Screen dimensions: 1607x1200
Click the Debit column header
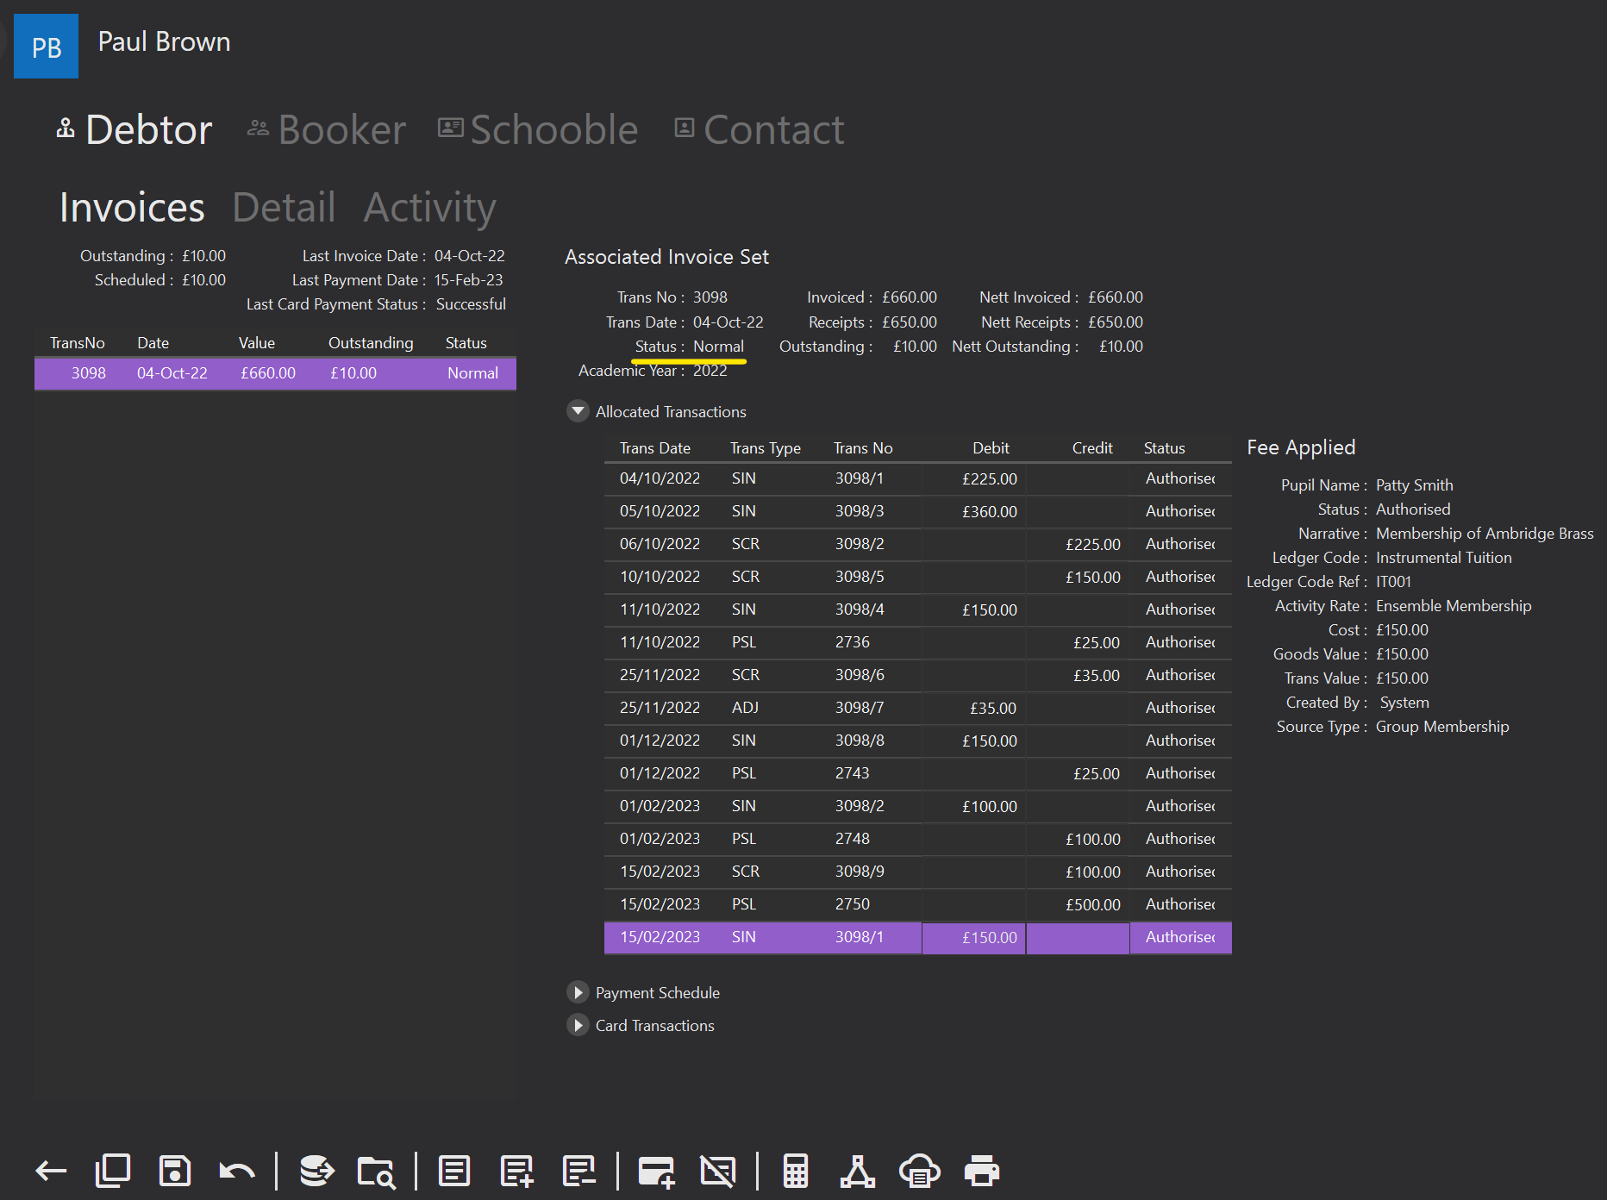tap(991, 448)
